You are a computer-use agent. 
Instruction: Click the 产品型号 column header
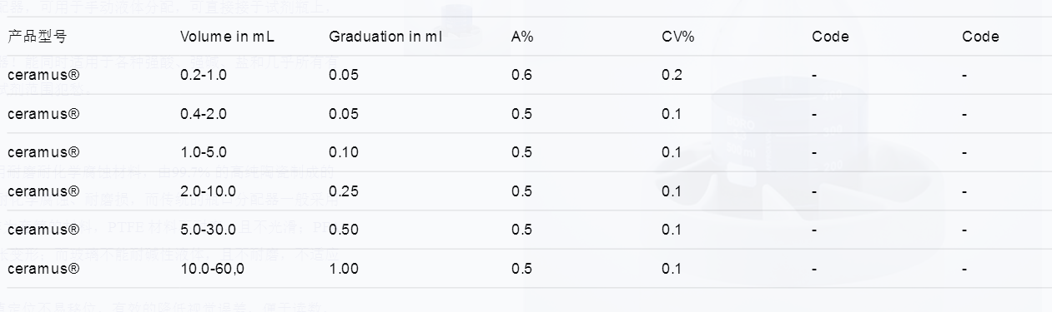[38, 37]
